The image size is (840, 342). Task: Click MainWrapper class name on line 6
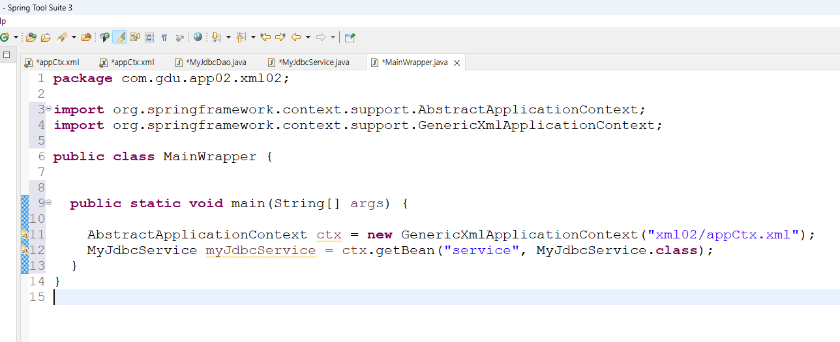pyautogui.click(x=210, y=156)
